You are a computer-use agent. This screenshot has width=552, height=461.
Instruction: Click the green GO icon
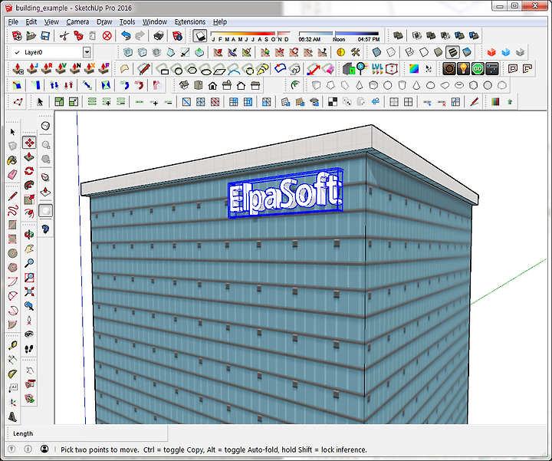tap(478, 69)
